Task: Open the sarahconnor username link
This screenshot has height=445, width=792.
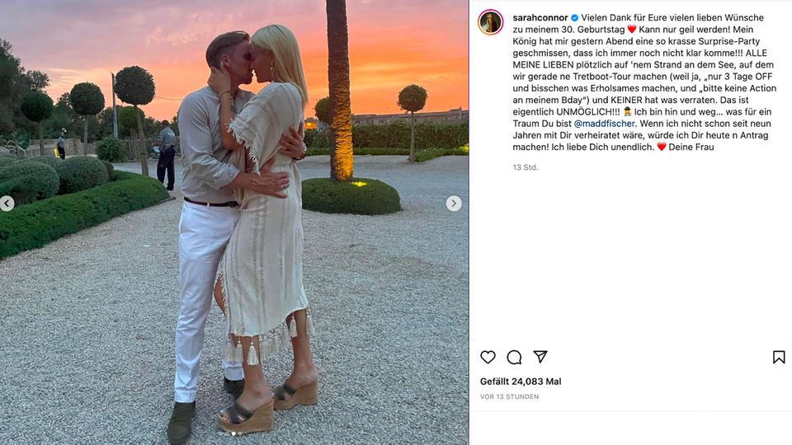Action: 540,17
